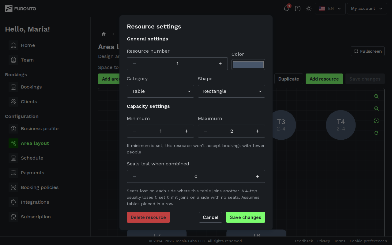Click the Area layout fork icon
This screenshot has height=245, width=392.
click(13, 143)
